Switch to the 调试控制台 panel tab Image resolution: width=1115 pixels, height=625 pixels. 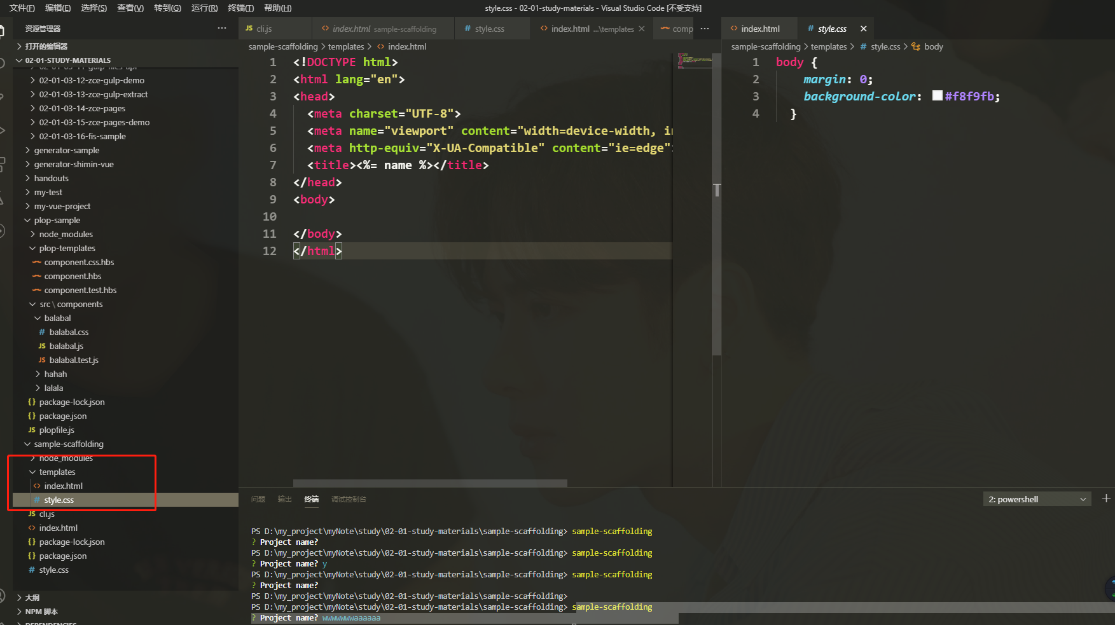(x=349, y=499)
